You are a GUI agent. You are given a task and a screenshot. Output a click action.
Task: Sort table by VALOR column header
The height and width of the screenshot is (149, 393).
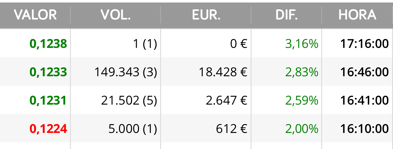(x=35, y=15)
